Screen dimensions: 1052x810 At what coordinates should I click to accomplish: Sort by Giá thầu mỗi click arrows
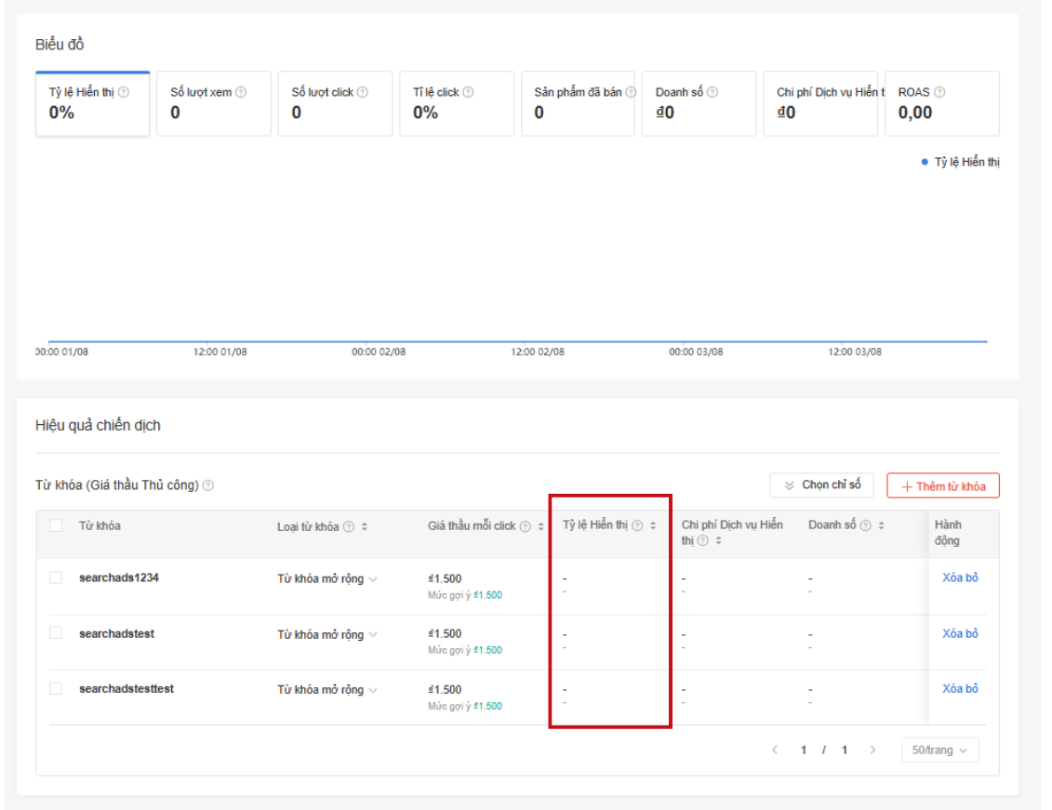click(540, 527)
